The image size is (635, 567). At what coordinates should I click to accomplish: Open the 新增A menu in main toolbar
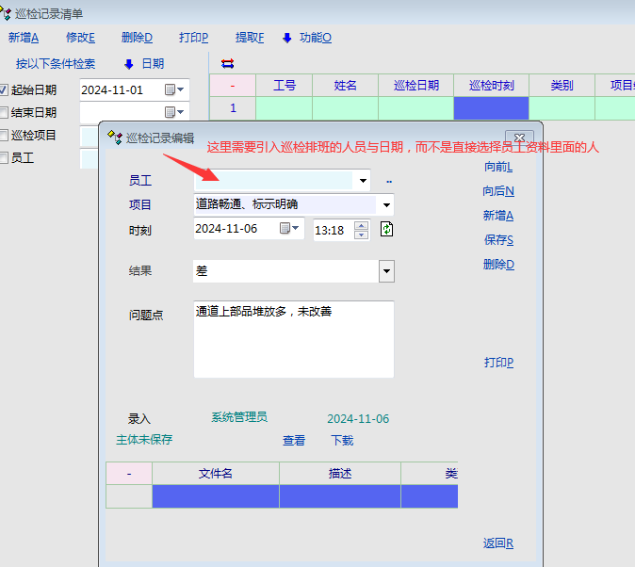coord(24,38)
